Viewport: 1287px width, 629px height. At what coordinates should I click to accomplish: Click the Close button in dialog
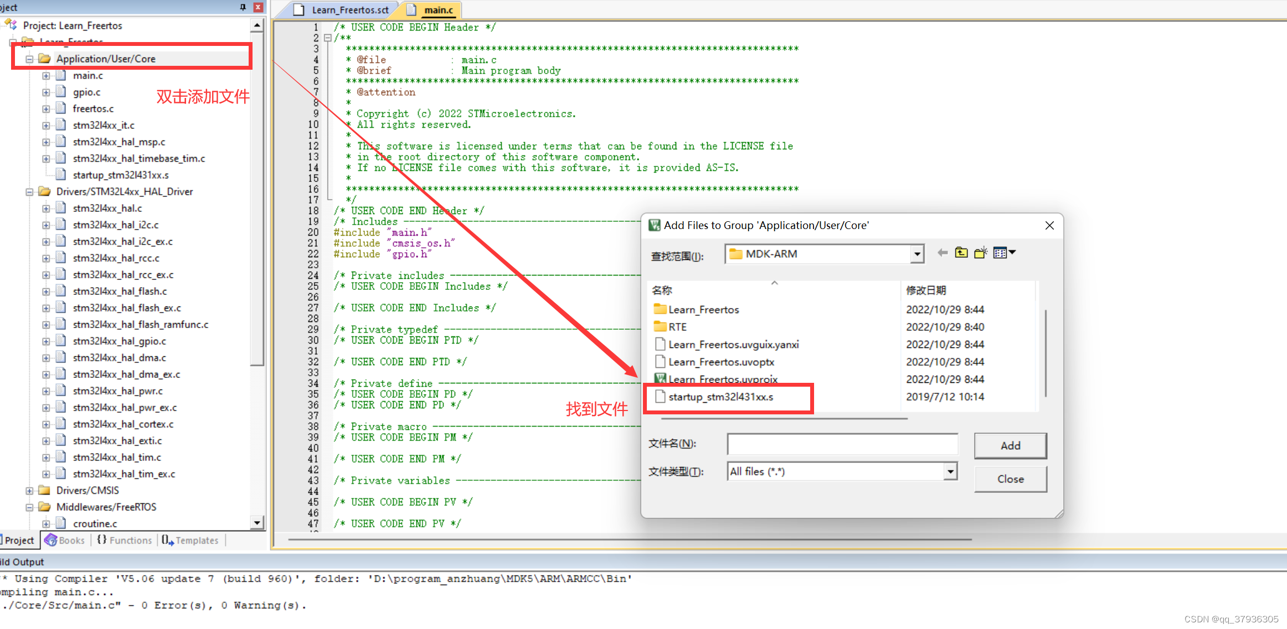[1010, 479]
